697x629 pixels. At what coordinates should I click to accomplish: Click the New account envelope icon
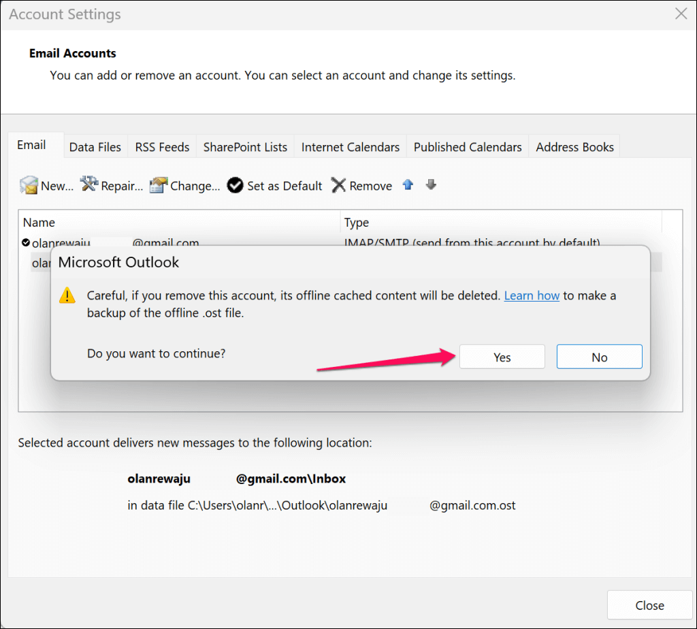point(29,185)
